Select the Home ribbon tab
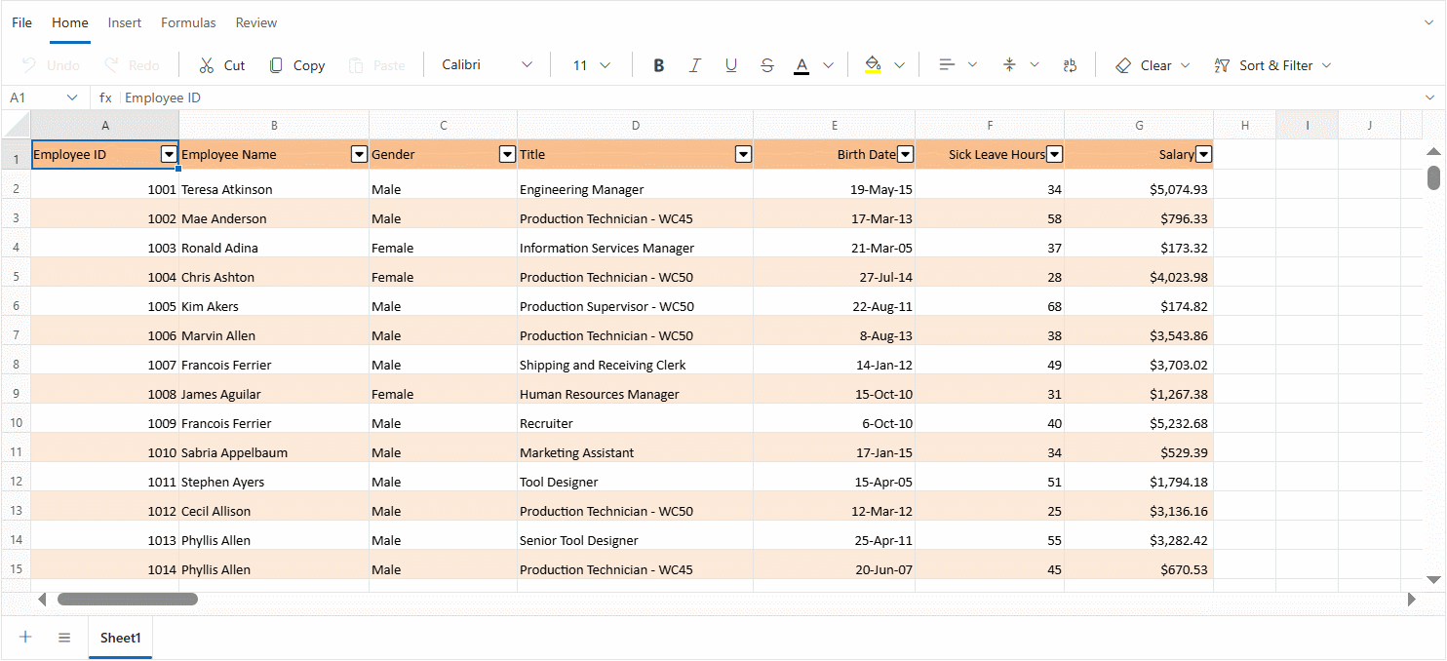Screen dimensions: 1447x661 click(70, 22)
